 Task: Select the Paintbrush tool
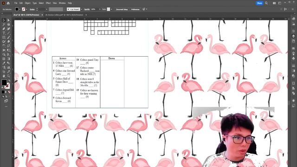[8, 37]
